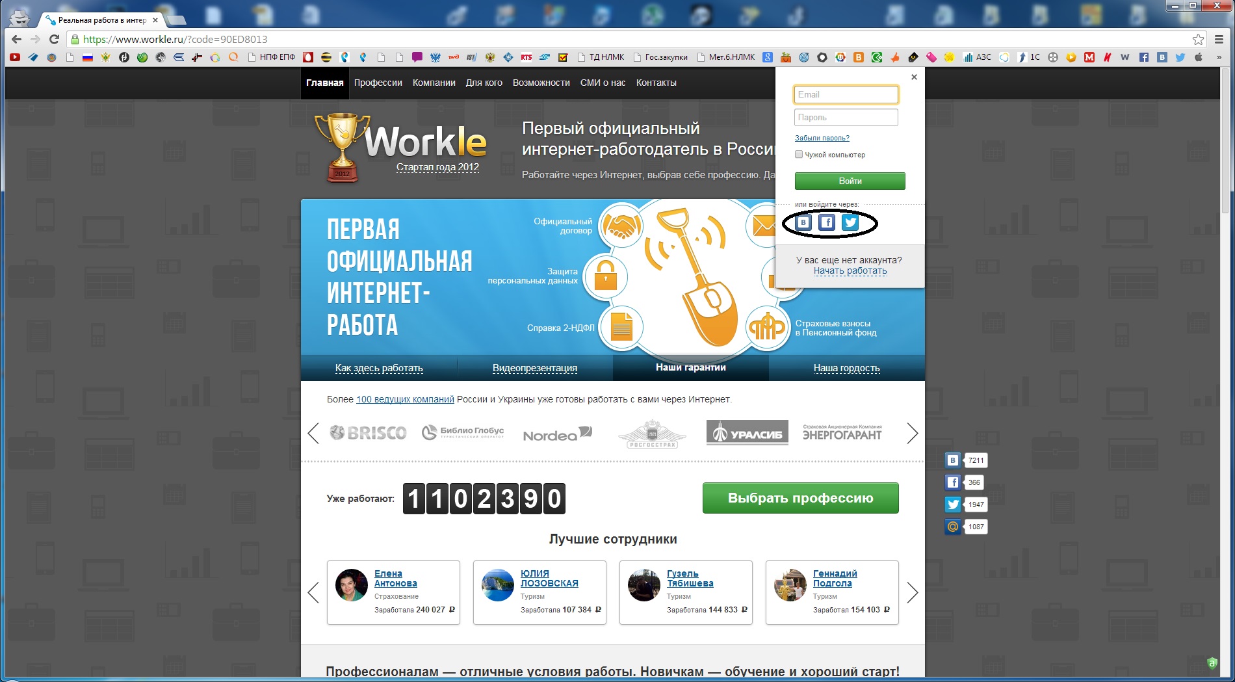Sign in with the Twitter icon in login popup
1235x682 pixels.
click(x=850, y=222)
